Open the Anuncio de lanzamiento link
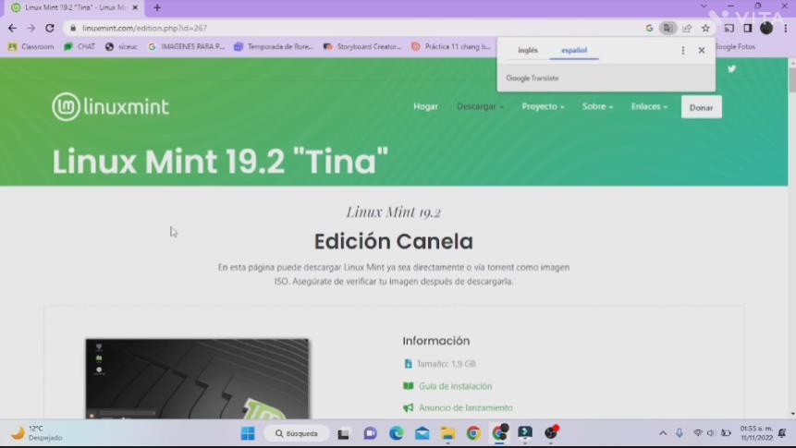Screen dimensions: 796x448 (466, 408)
